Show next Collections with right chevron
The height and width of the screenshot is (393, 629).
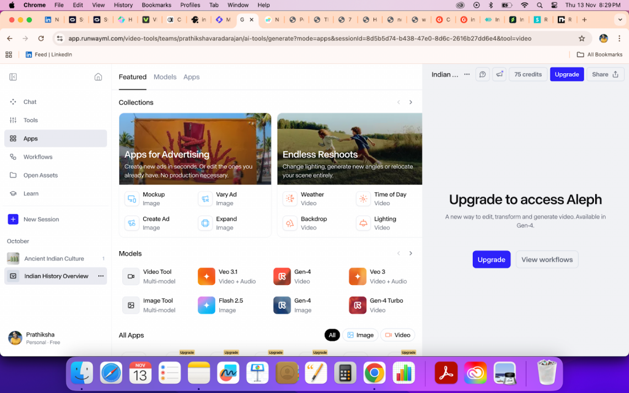click(x=411, y=103)
